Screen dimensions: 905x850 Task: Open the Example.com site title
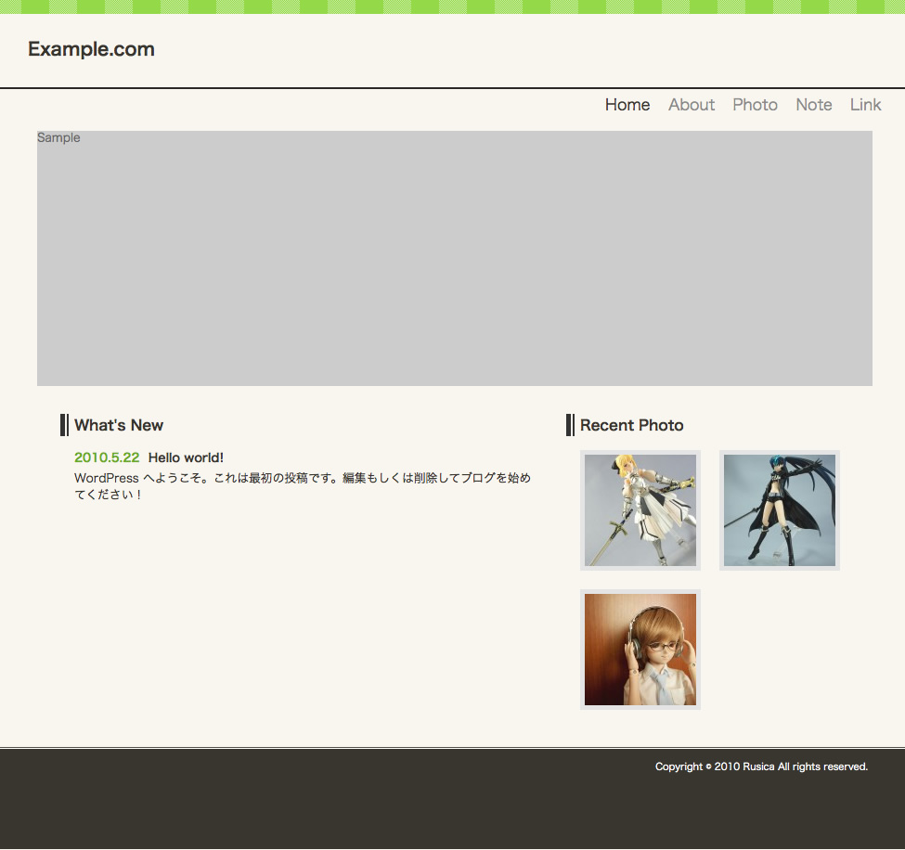coord(91,49)
